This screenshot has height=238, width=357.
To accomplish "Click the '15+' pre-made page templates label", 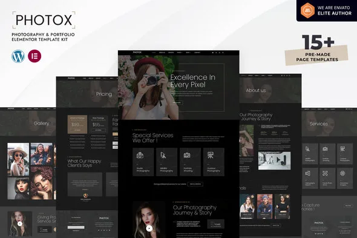I will [x=318, y=42].
